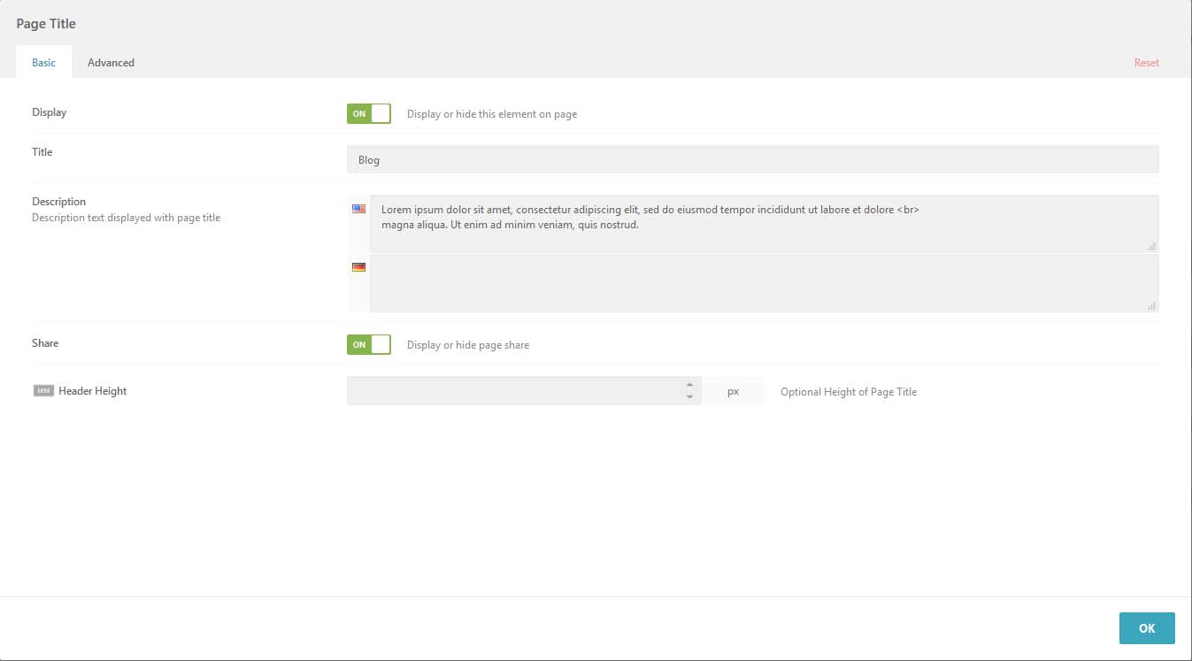Screen dimensions: 1192x661
Task: Click the LESS badge beside Header Height
Action: (43, 390)
